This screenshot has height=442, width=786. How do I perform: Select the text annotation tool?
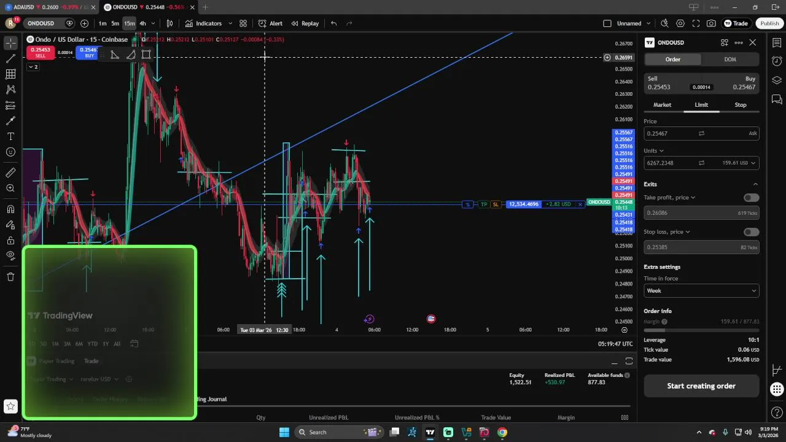click(10, 136)
